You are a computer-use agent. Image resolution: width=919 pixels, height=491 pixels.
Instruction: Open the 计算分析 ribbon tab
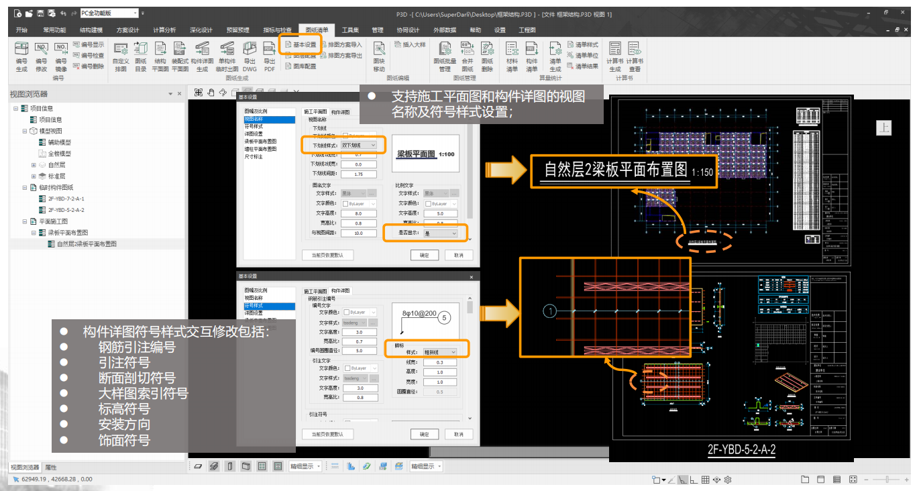click(164, 30)
